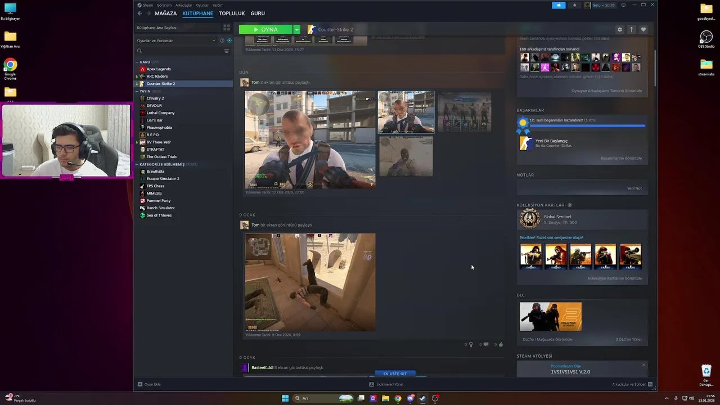The image size is (720, 405).
Task: Click the award ribbon icon on the 9 Ocak post
Action: 471,344
